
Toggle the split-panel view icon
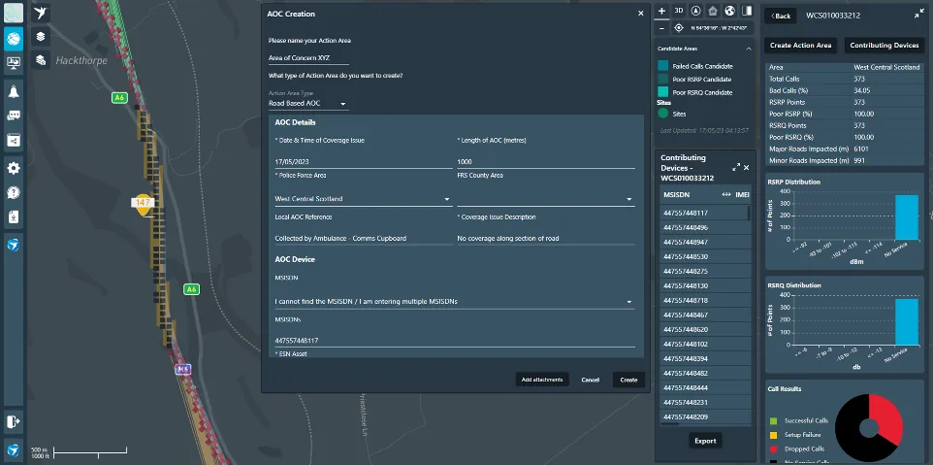(x=747, y=11)
